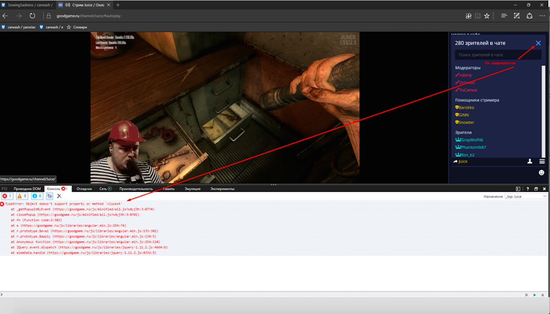This screenshot has width=550, height=314.
Task: Click the TypeError error message line
Action: click(64, 204)
